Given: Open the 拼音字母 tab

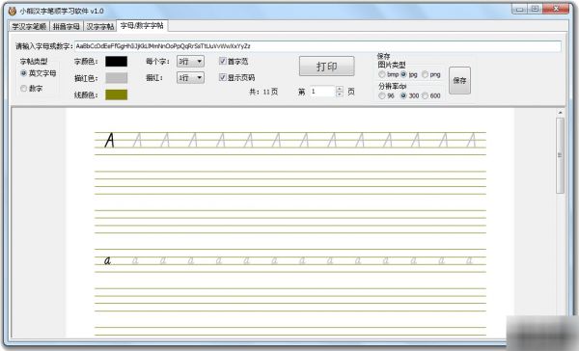Looking at the screenshot, I should point(66,26).
